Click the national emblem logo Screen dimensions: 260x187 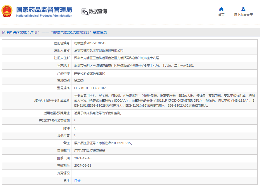click(x=7, y=11)
